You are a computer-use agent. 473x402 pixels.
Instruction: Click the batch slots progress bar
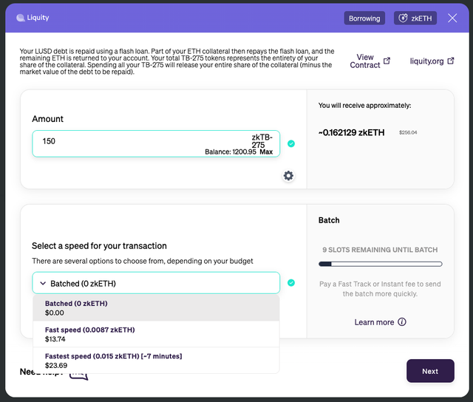click(381, 264)
